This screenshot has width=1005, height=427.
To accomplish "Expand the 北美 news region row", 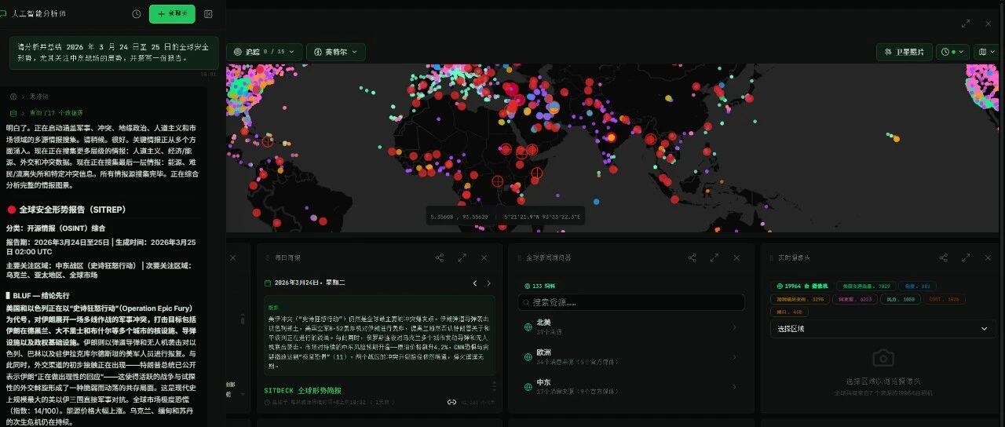I will click(x=631, y=327).
